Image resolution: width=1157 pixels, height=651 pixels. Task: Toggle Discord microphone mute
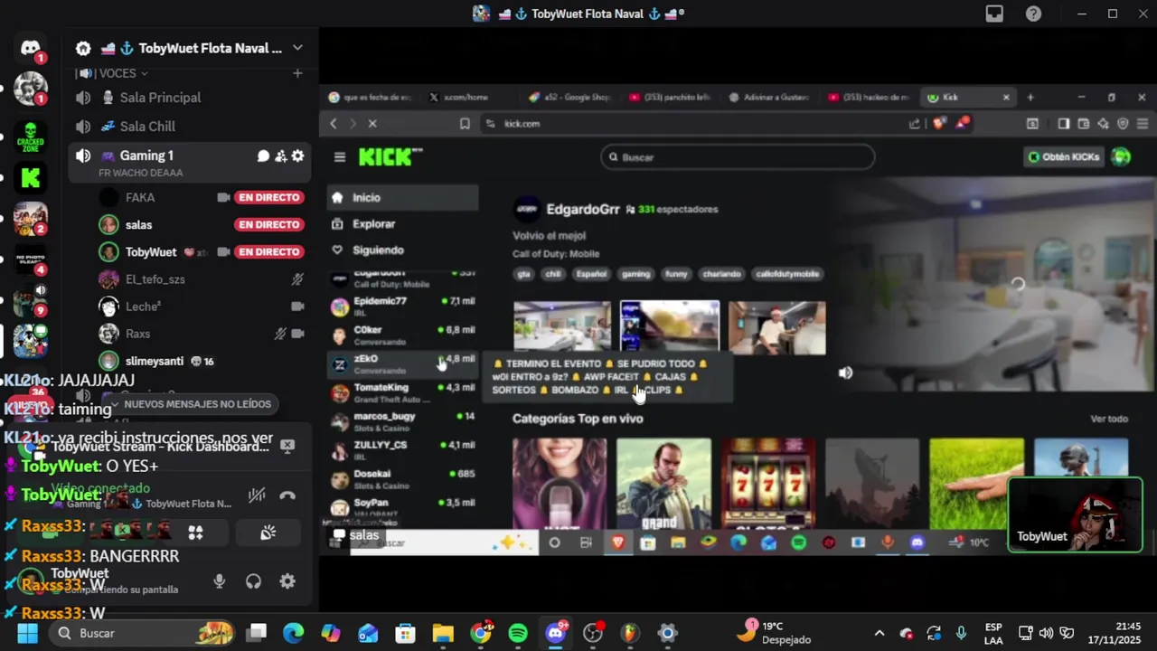(219, 581)
